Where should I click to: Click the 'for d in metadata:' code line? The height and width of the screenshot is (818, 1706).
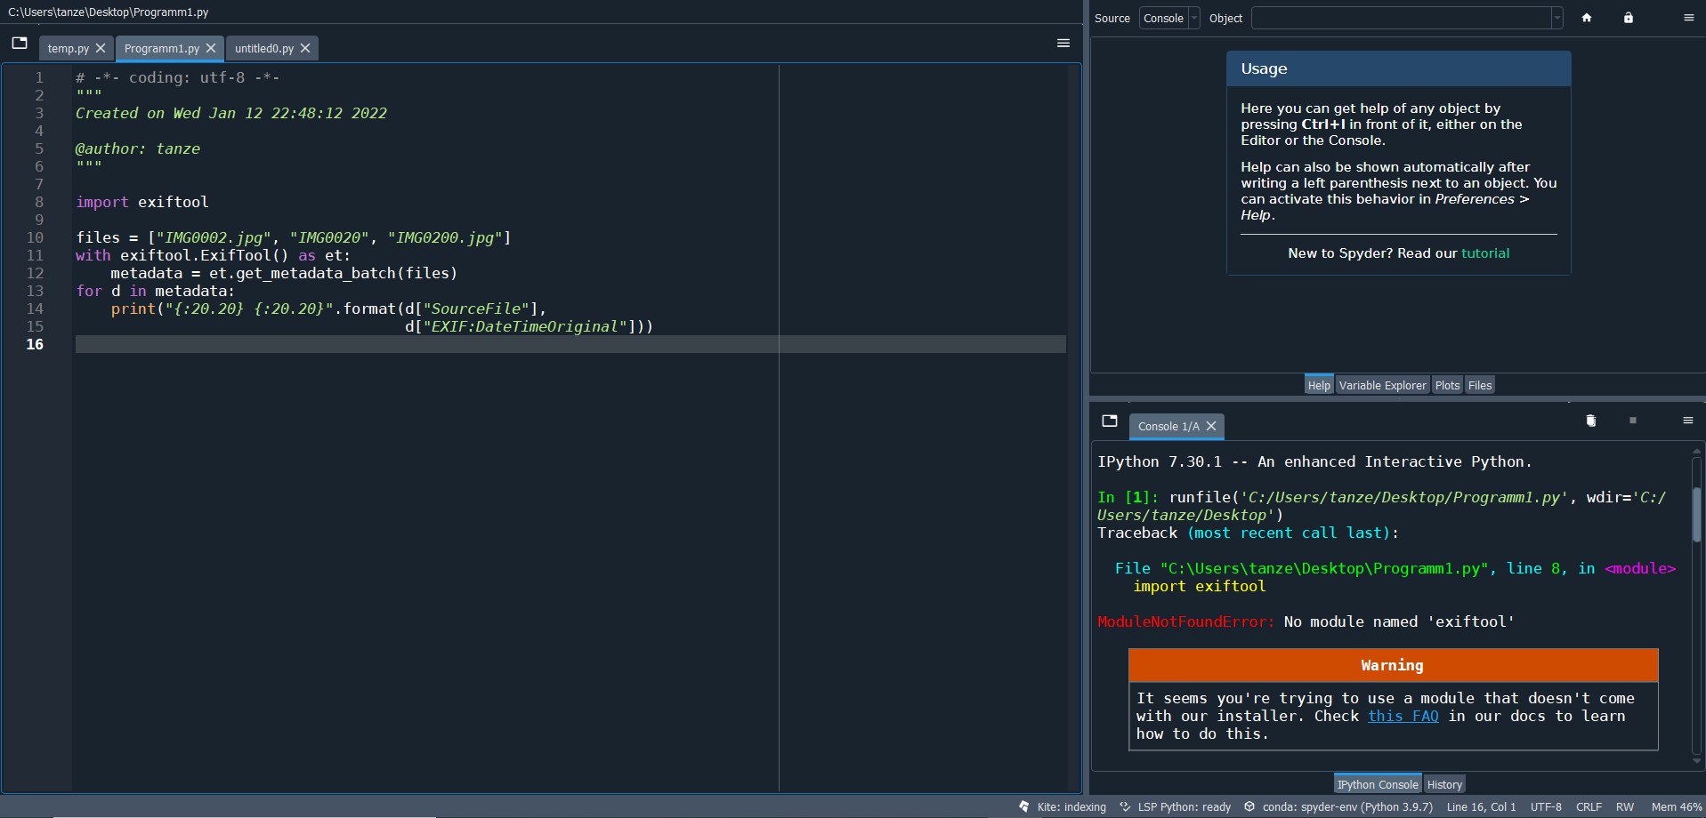(x=155, y=291)
